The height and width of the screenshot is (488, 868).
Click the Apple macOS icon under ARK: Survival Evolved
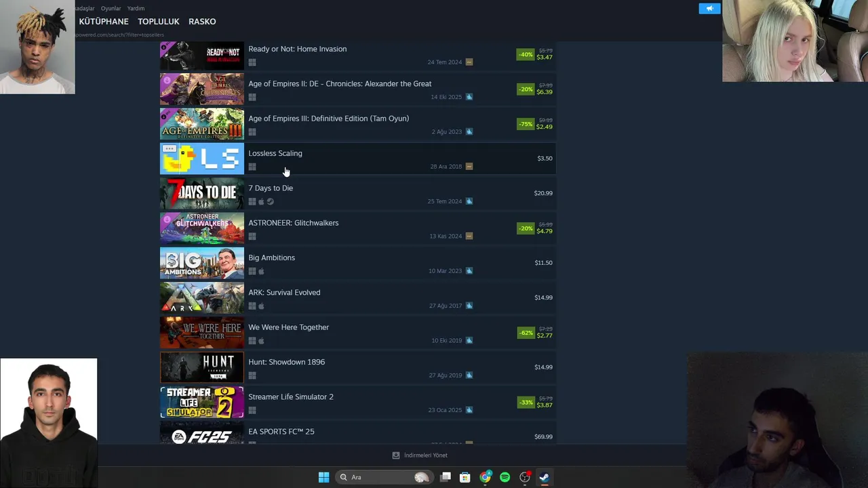261,306
